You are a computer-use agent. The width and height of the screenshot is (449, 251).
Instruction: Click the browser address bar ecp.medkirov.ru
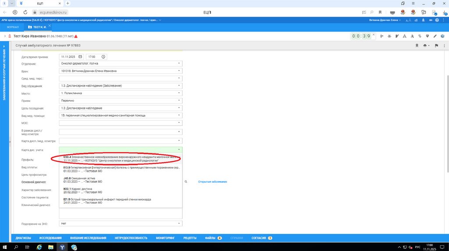pos(53,12)
